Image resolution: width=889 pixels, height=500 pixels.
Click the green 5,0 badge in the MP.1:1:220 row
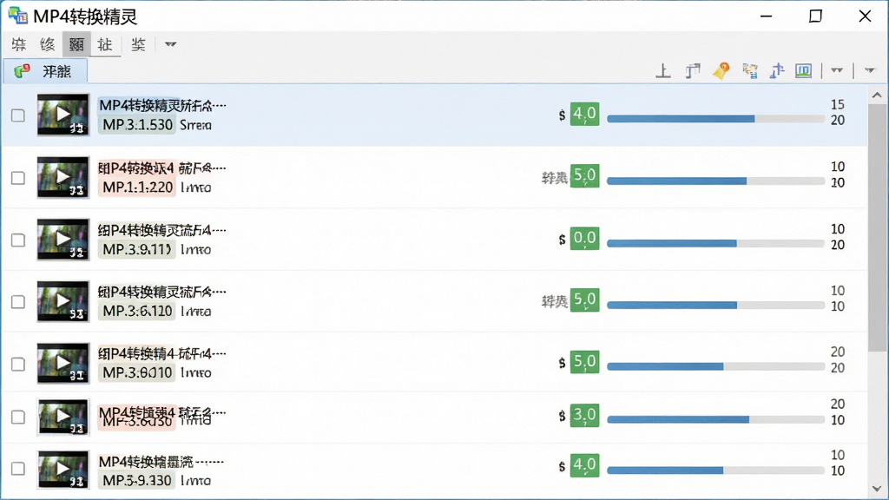(x=584, y=175)
